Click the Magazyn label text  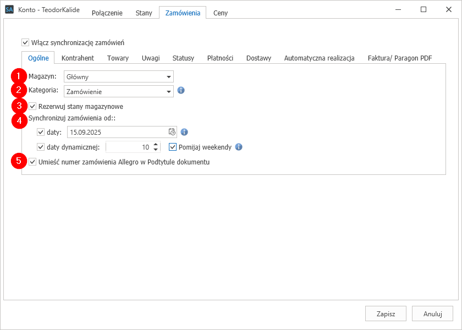(x=42, y=76)
